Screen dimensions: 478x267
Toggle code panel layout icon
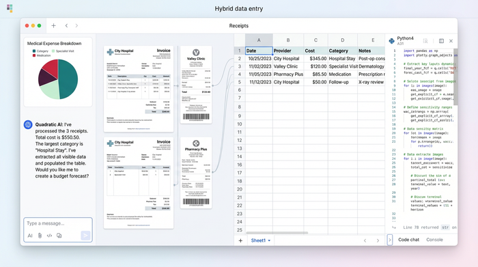pos(441,41)
